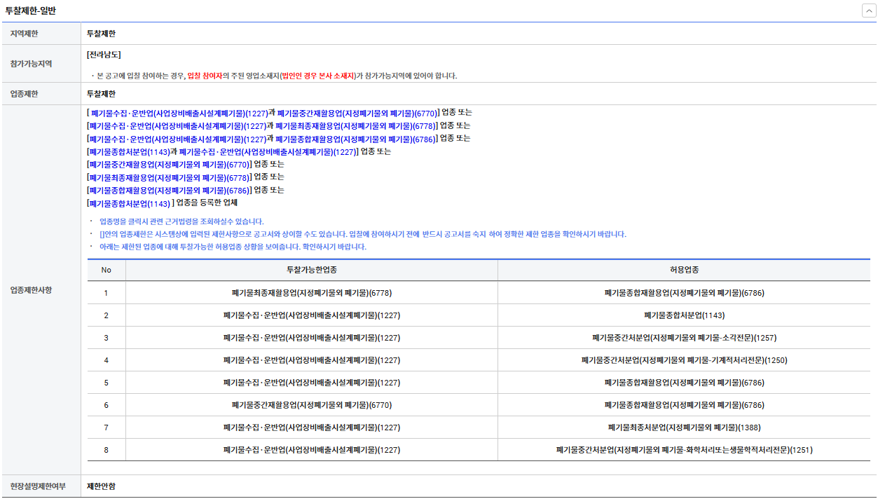878x499 pixels.
Task: Select row 2 폐기물종합처분업(1143) table cell
Action: pos(684,315)
